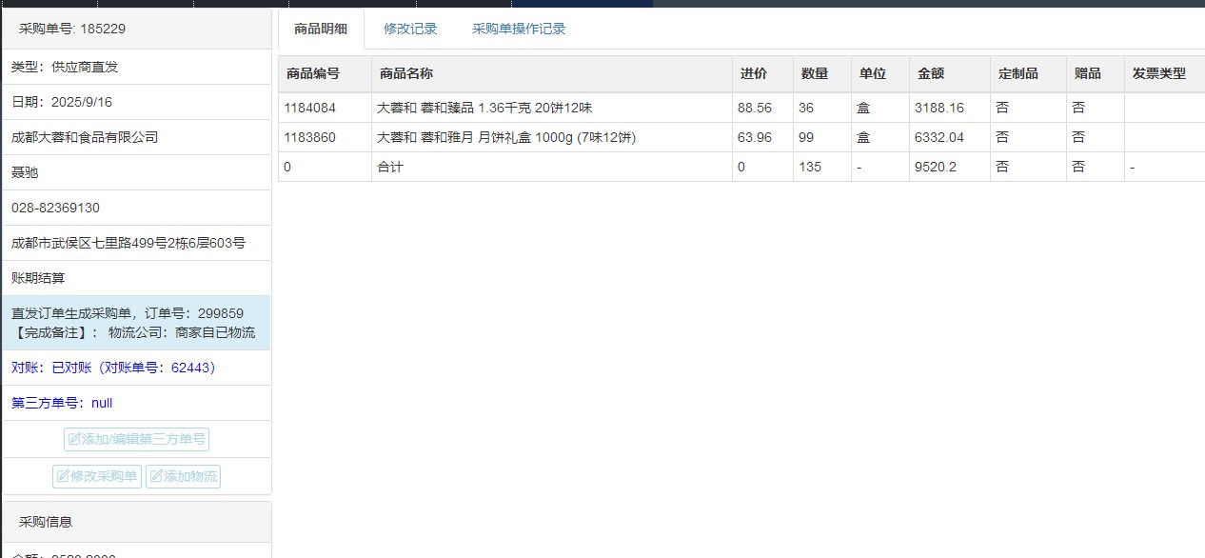Select the 蓉和雅月 月饼礼盒 product name cell
Screen dimensions: 1205x558
(505, 137)
